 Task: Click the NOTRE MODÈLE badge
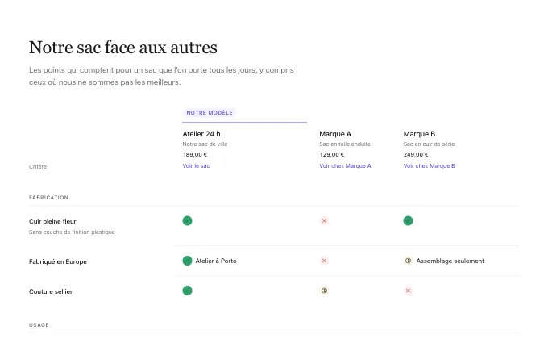pyautogui.click(x=210, y=113)
